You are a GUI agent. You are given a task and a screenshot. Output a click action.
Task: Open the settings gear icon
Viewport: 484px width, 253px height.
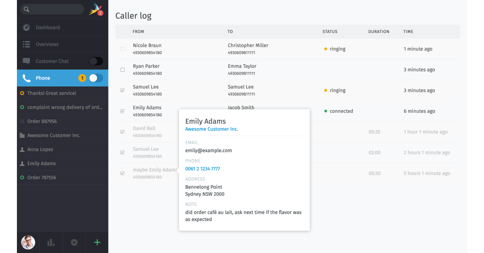74,242
